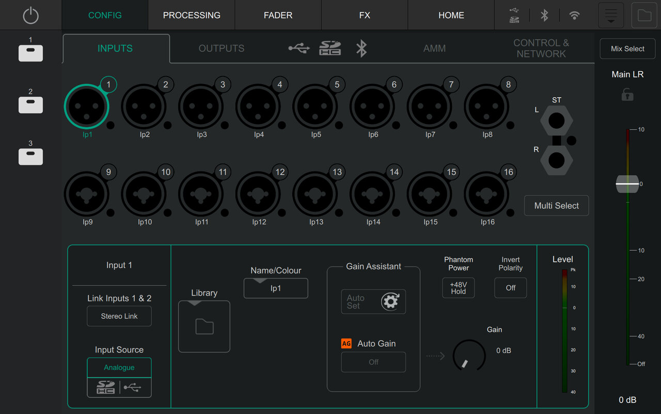Switch to the FADER tab
Image resolution: width=661 pixels, height=414 pixels.
coord(278,15)
